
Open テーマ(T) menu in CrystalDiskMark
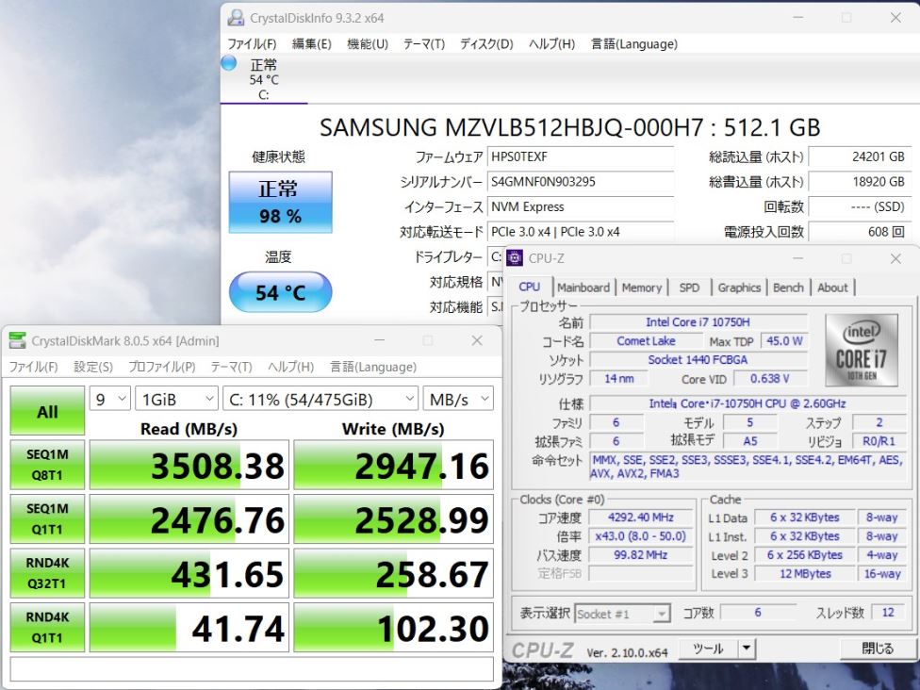[231, 367]
